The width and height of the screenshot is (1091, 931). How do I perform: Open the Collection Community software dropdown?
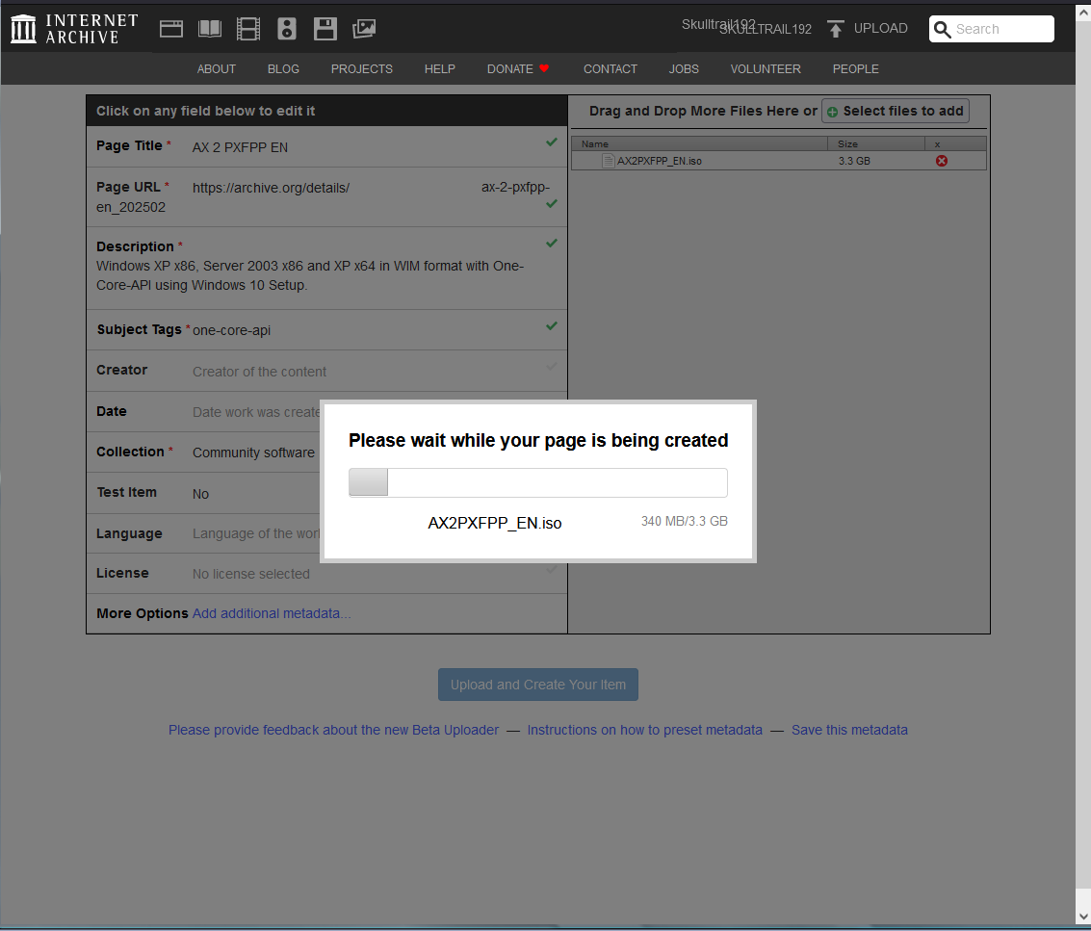tap(253, 453)
